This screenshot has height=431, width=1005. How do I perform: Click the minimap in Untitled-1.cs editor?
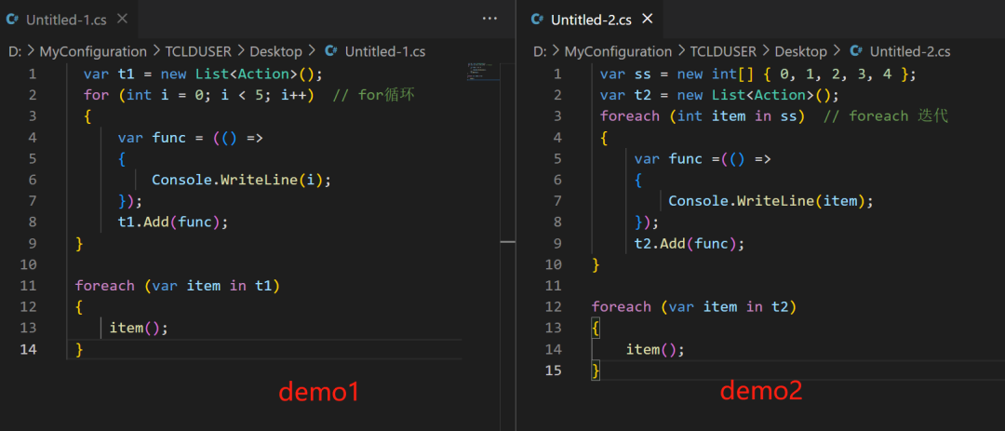point(482,74)
